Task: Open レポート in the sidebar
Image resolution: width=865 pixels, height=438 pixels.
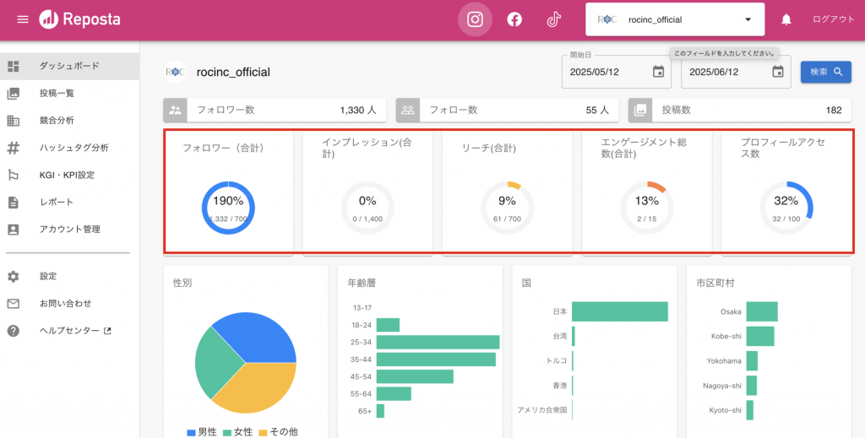Action: (69, 203)
